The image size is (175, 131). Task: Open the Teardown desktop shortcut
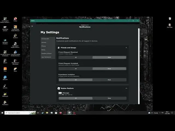[x=15, y=36]
